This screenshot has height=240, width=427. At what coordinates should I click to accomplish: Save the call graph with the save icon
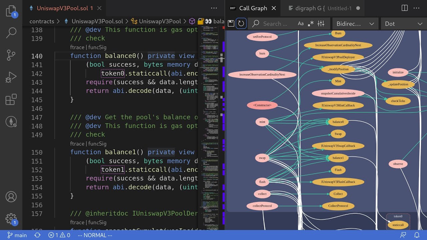(x=231, y=23)
